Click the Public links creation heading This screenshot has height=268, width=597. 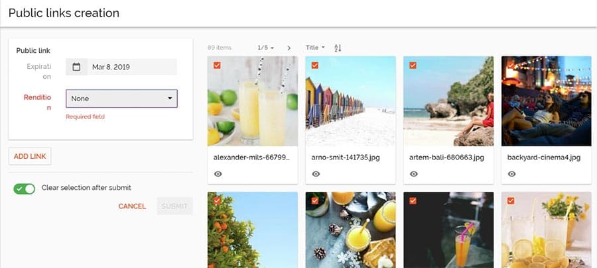coord(64,13)
